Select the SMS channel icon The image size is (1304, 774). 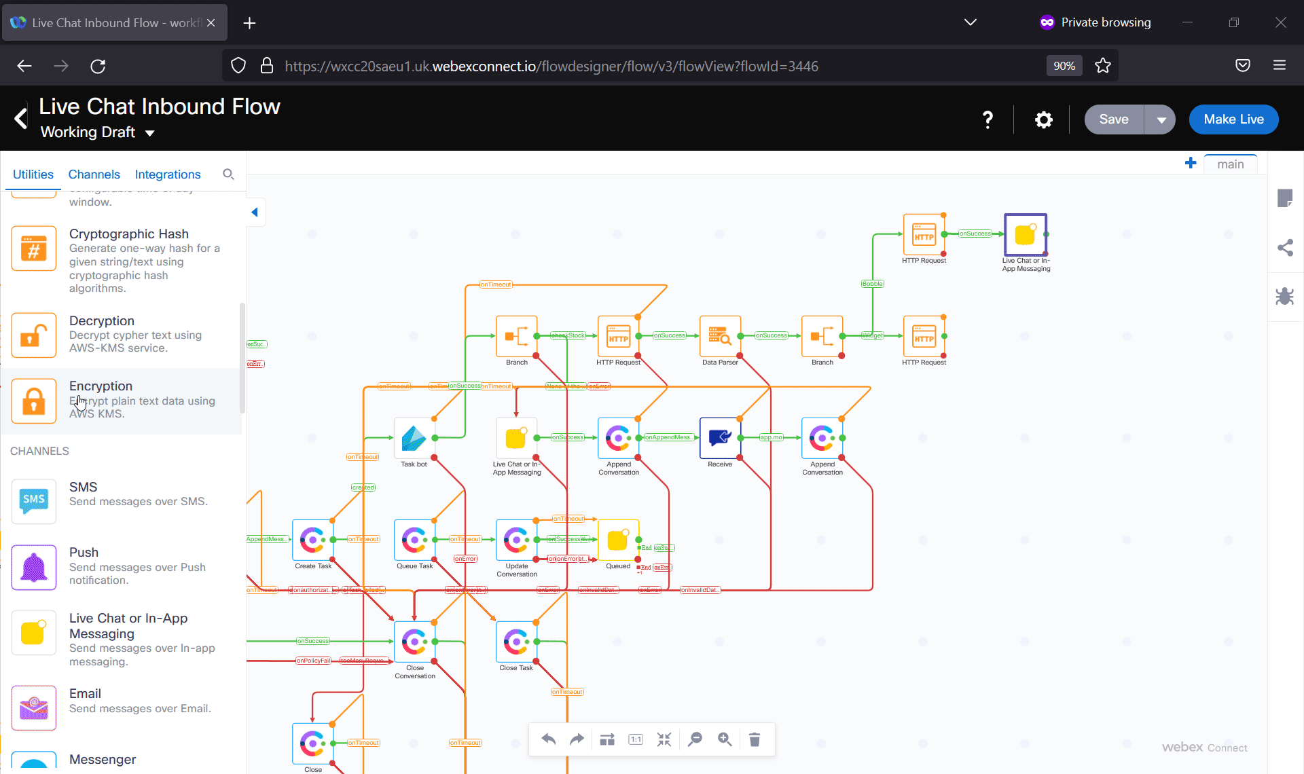pos(34,500)
